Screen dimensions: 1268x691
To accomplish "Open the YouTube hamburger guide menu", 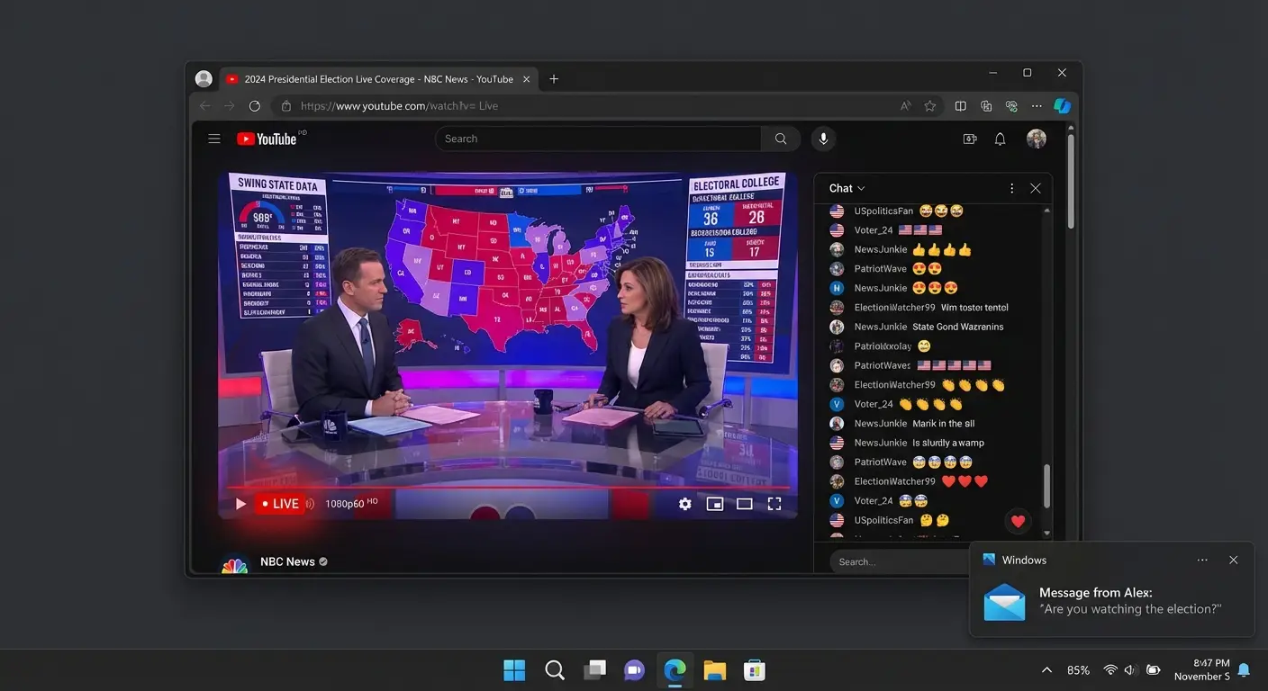I will 214,139.
